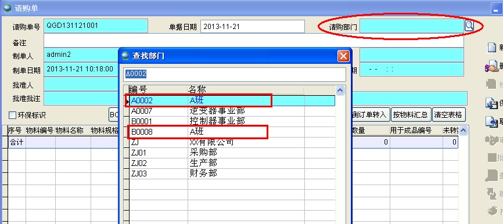Click the greyed Refresh arrows icon
Image resolution: width=503 pixels, height=224 pixels.
pyautogui.click(x=492, y=193)
